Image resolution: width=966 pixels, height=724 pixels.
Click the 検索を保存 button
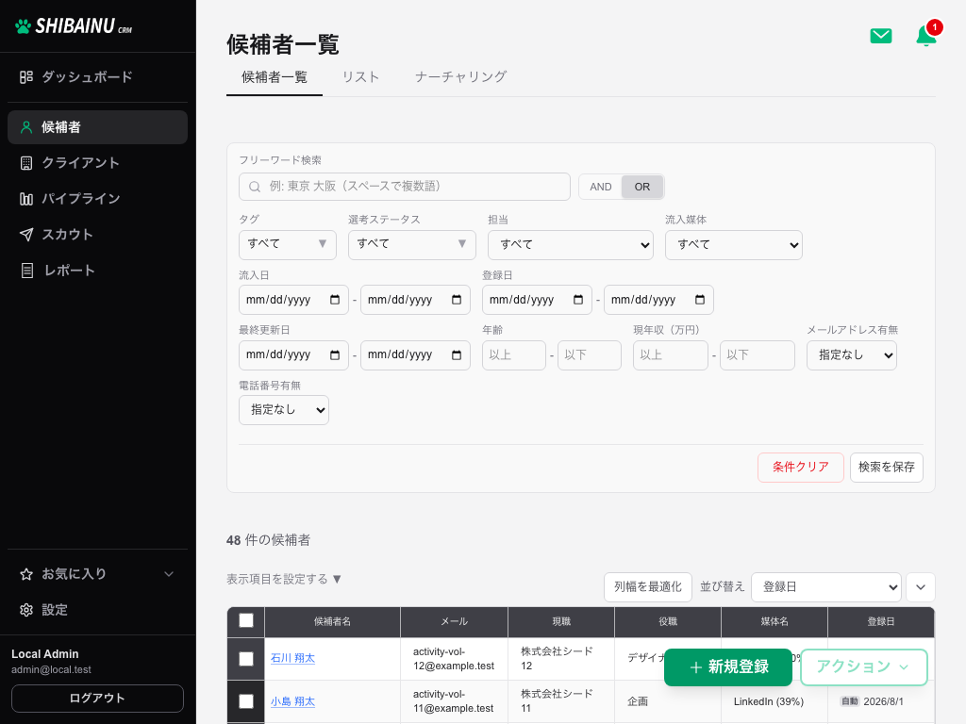[x=886, y=468]
